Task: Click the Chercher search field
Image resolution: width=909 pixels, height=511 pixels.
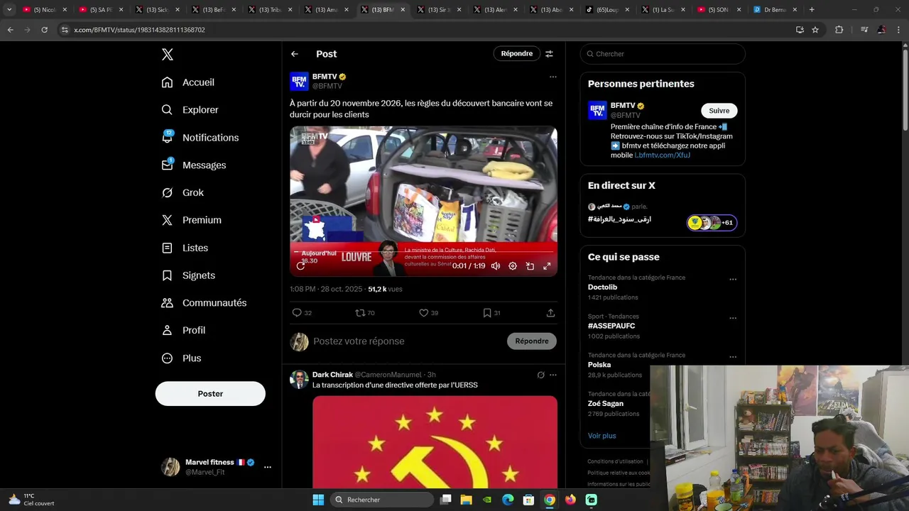Action: (x=663, y=54)
